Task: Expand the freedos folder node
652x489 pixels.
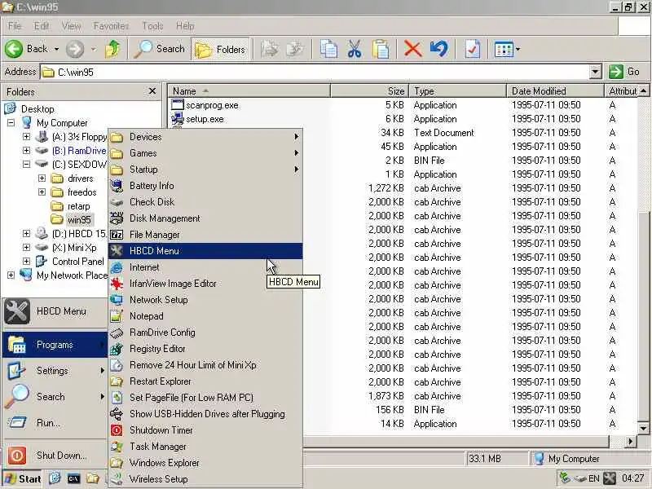Action: (42, 192)
